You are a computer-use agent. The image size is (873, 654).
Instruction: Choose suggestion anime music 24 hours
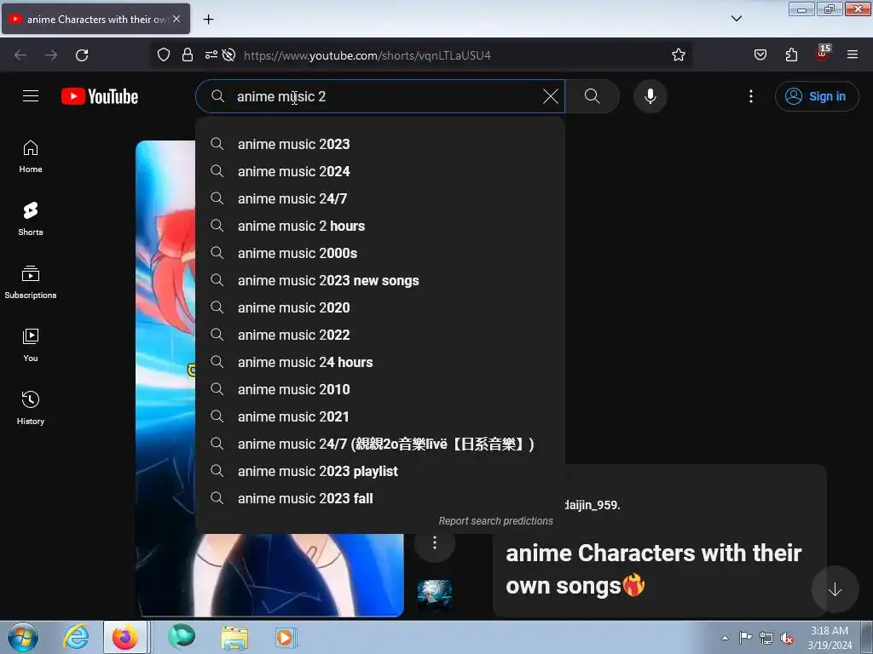click(379, 362)
